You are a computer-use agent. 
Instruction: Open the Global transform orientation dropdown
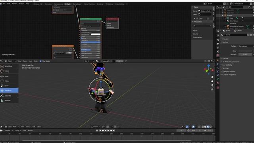tap(95, 127)
